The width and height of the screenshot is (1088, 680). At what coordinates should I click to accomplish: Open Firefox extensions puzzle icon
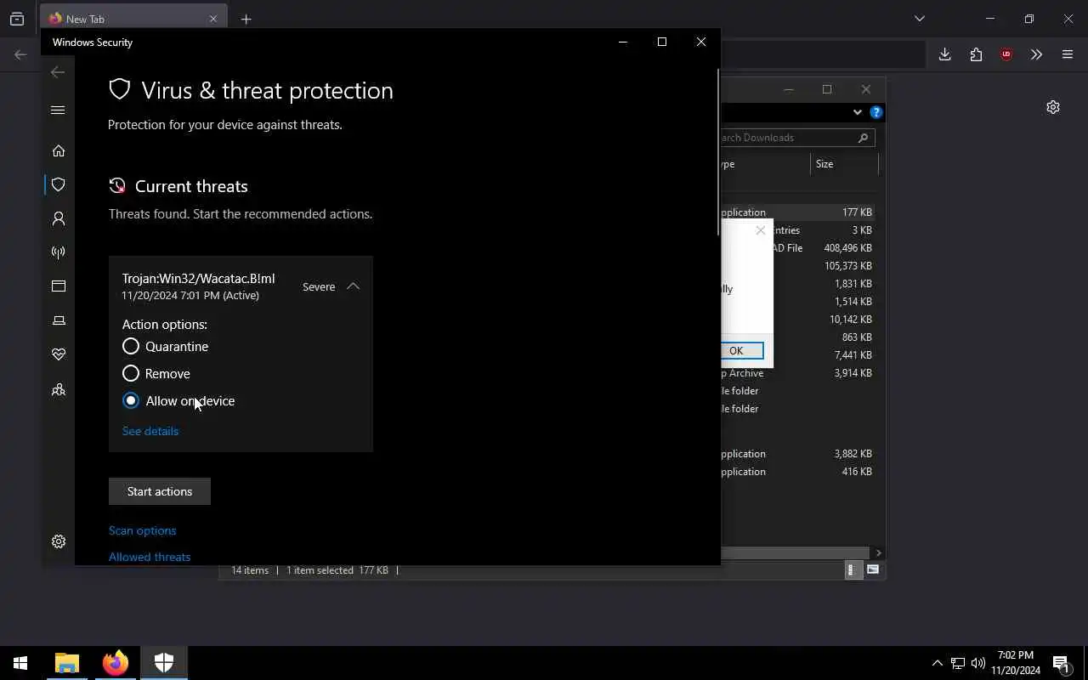[976, 54]
